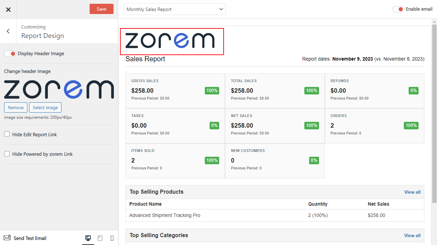Toggle Display Header Image off
Image resolution: width=437 pixels, height=245 pixels.
click(10, 53)
